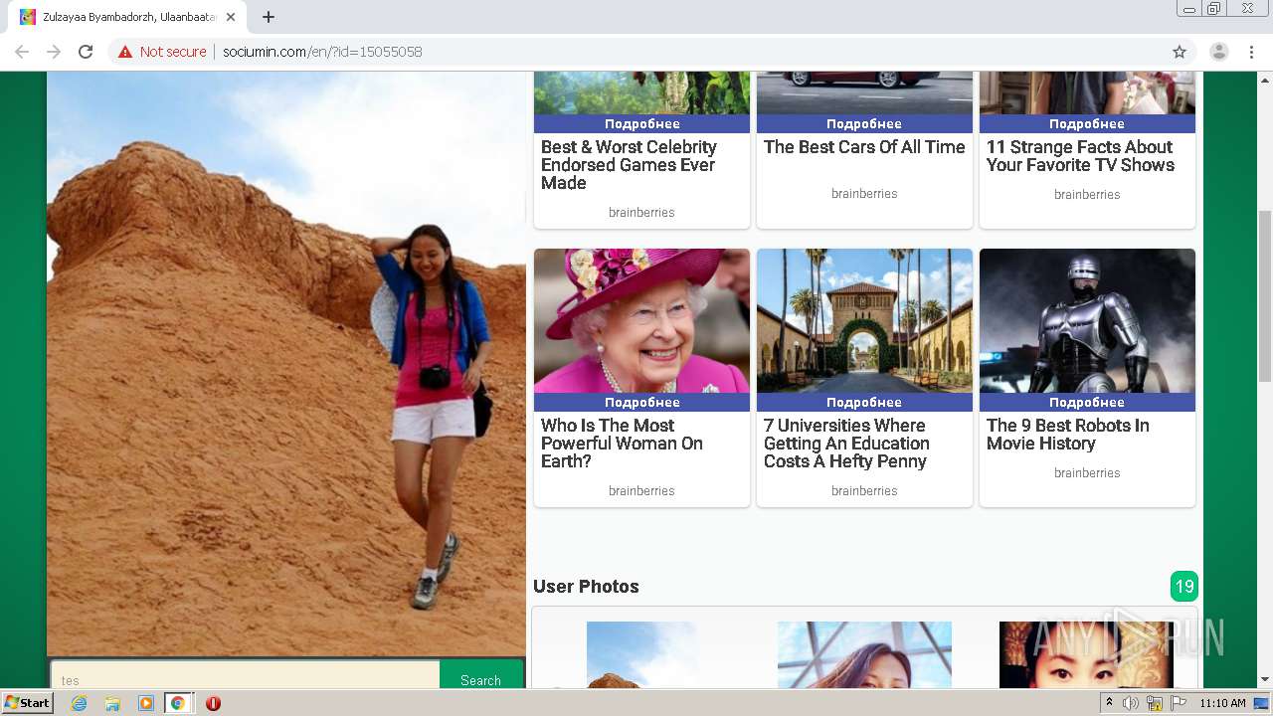Click the large profile photo of woman on rocks

pos(286,364)
